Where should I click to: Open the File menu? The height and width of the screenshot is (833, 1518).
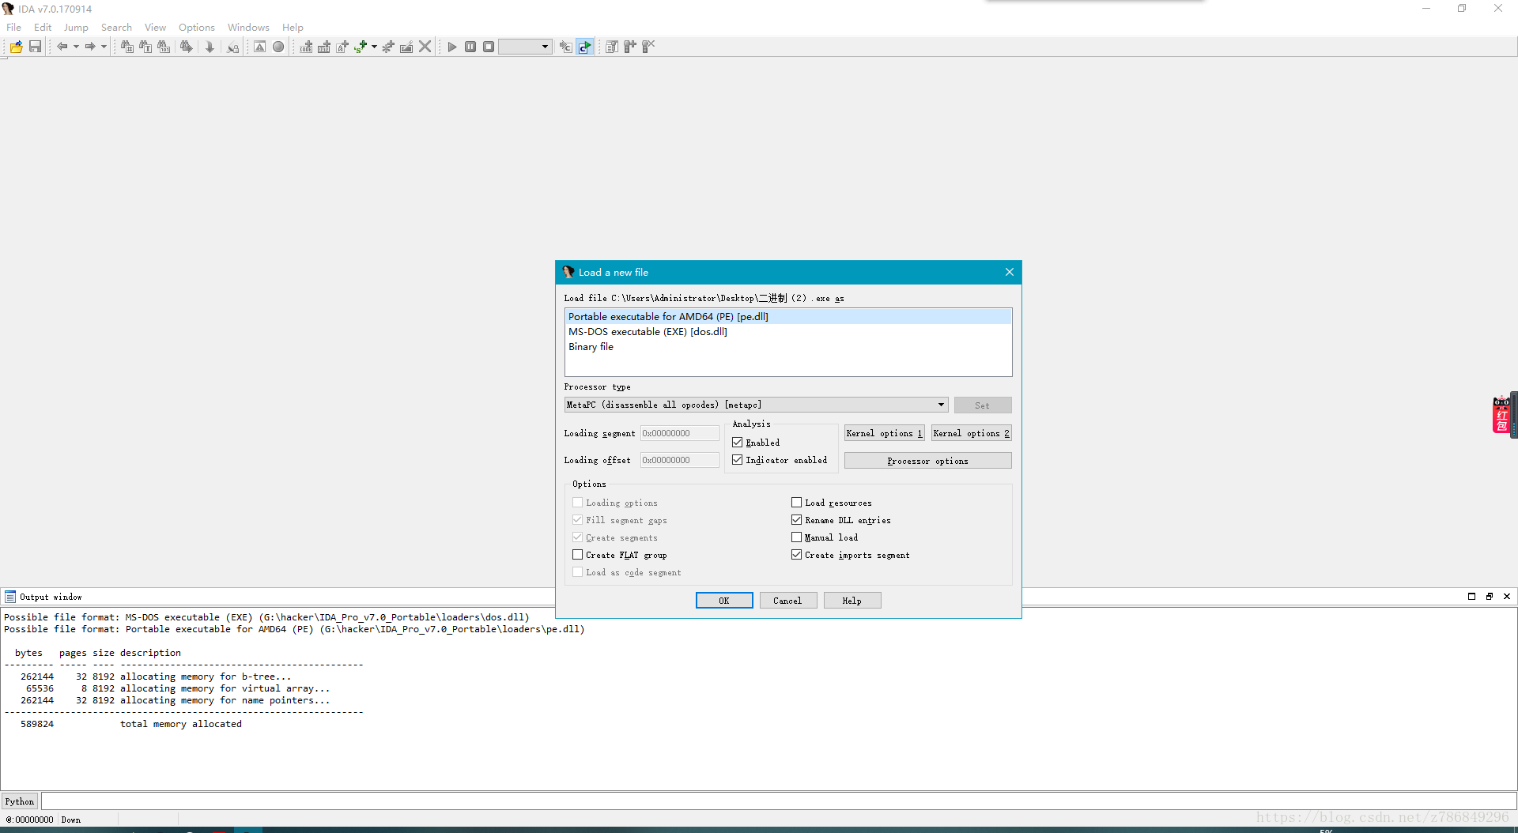coord(14,28)
